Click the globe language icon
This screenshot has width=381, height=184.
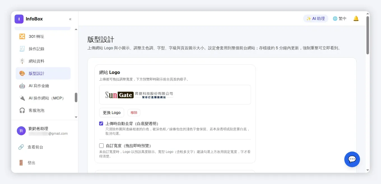pos(335,18)
